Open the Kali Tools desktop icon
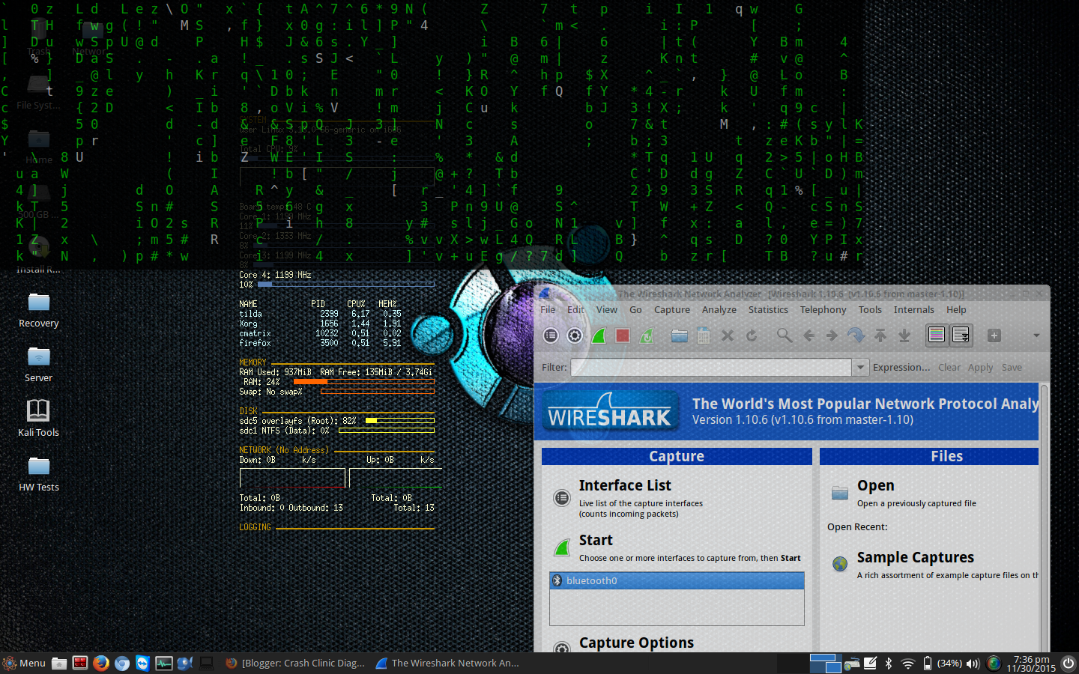Screen dimensions: 1079x674 [38, 419]
